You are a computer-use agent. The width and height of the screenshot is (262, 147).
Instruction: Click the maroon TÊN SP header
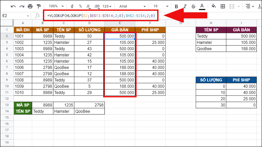coord(211,30)
